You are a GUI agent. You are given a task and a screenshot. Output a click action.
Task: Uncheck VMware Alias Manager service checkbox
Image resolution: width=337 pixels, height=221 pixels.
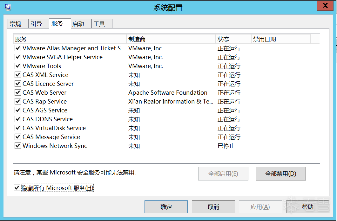[18, 48]
